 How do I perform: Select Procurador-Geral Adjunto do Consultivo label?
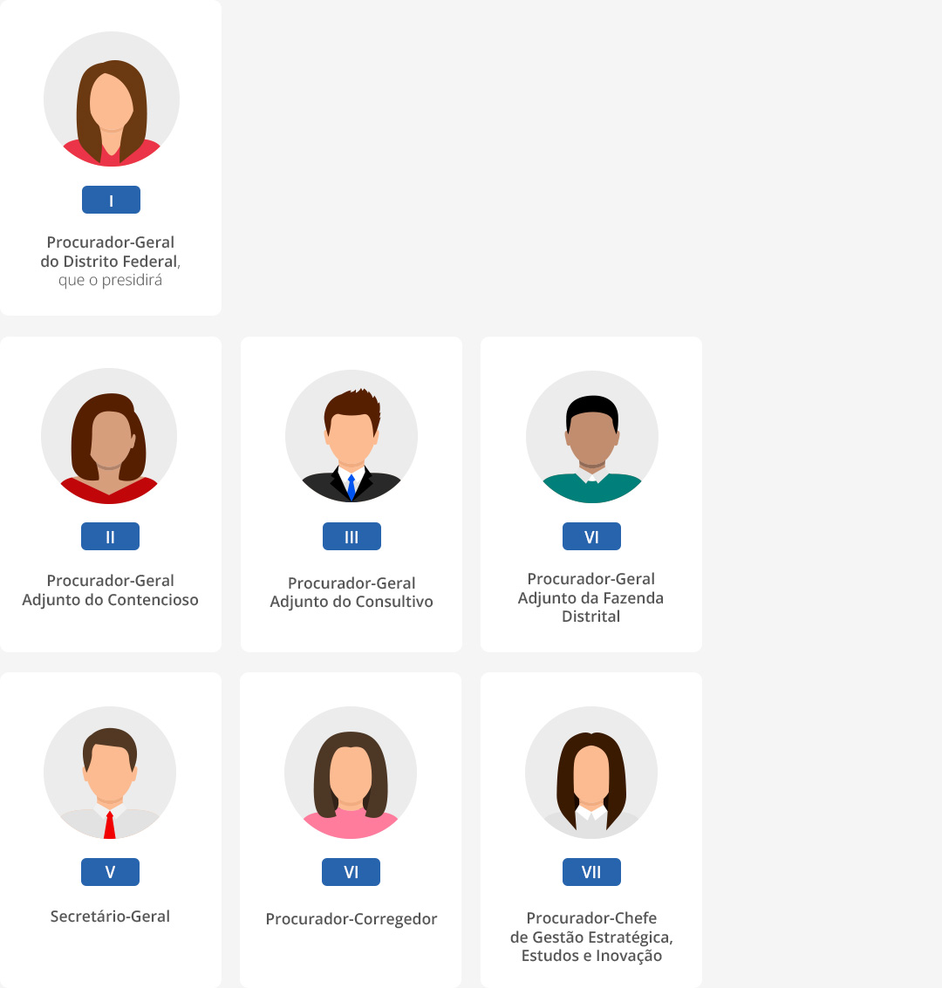[352, 592]
